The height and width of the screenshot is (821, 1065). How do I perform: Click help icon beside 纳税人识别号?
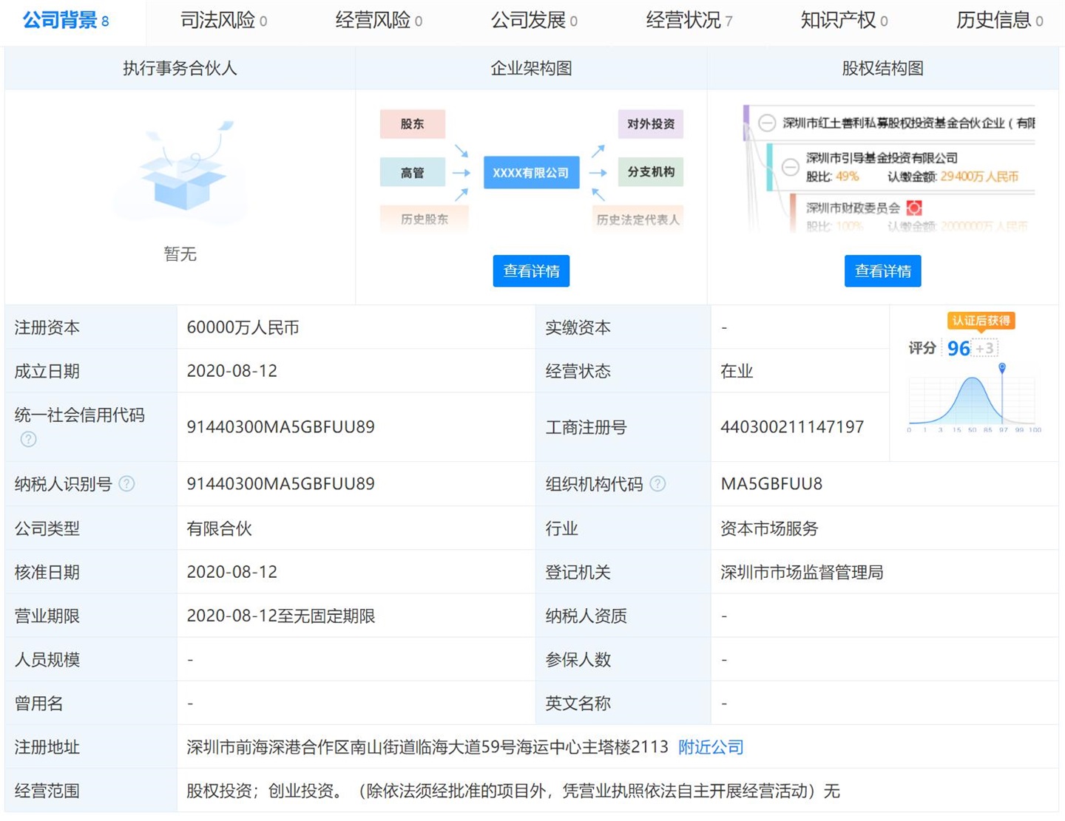pos(127,484)
